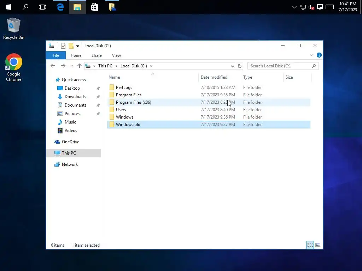The width and height of the screenshot is (362, 271).
Task: Switch to the Share ribbon tab
Action: point(97,55)
